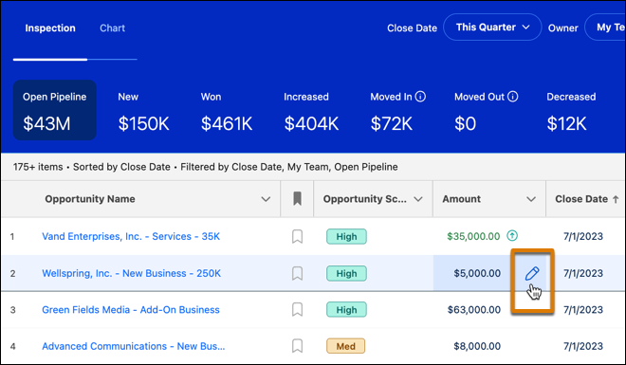
Task: Click the 7/1/2023 close date for Advanced Communications
Action: coord(583,346)
